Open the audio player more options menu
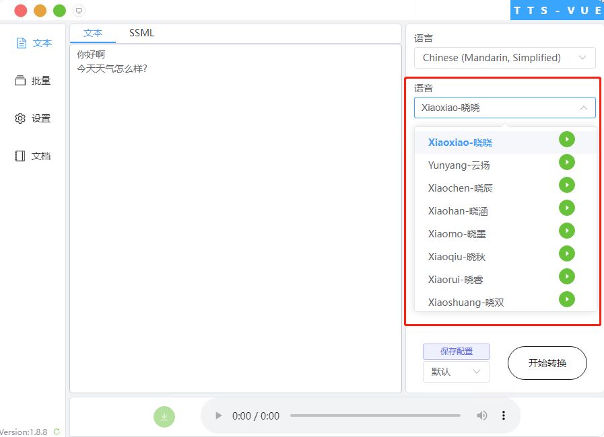The height and width of the screenshot is (437, 604). (x=504, y=415)
